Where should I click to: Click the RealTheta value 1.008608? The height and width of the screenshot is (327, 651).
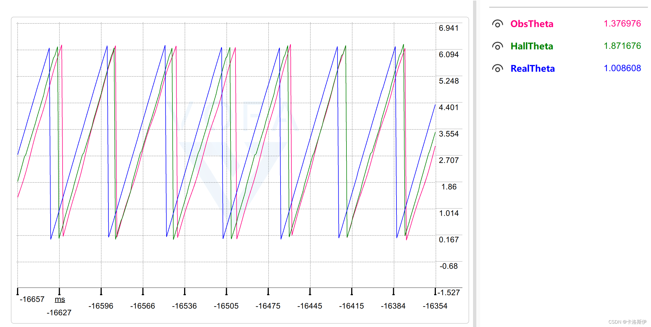coord(622,68)
